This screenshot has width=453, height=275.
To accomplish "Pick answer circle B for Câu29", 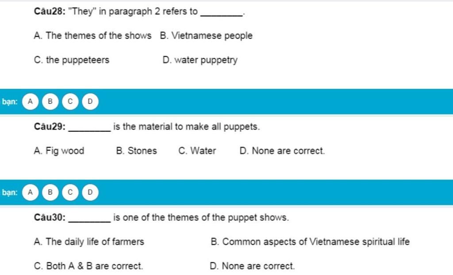I will tap(50, 192).
